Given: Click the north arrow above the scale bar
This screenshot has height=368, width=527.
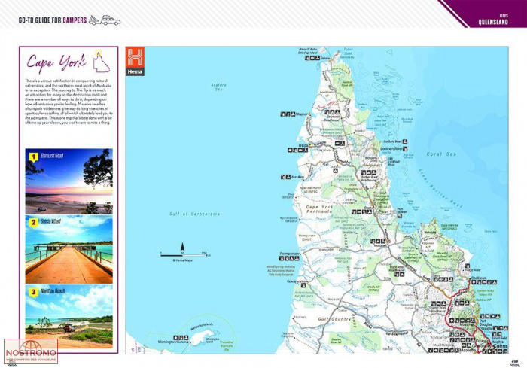Looking at the screenshot, I should tap(182, 247).
